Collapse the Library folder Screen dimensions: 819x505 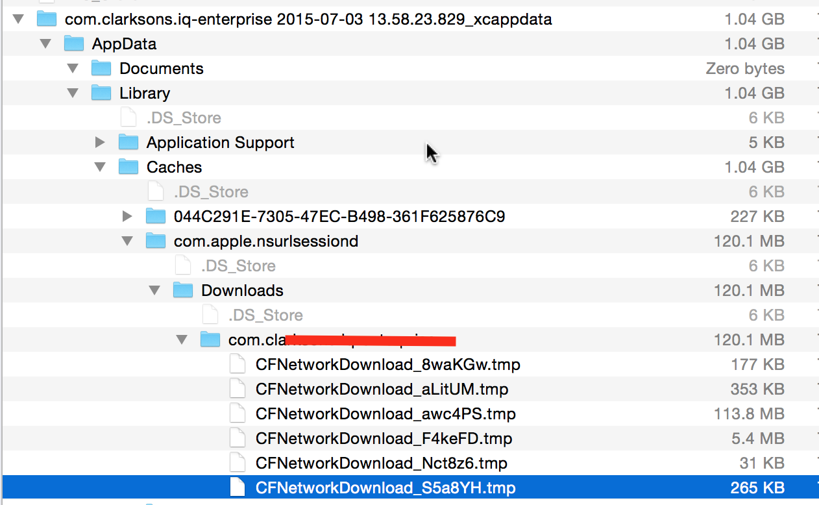(x=73, y=93)
